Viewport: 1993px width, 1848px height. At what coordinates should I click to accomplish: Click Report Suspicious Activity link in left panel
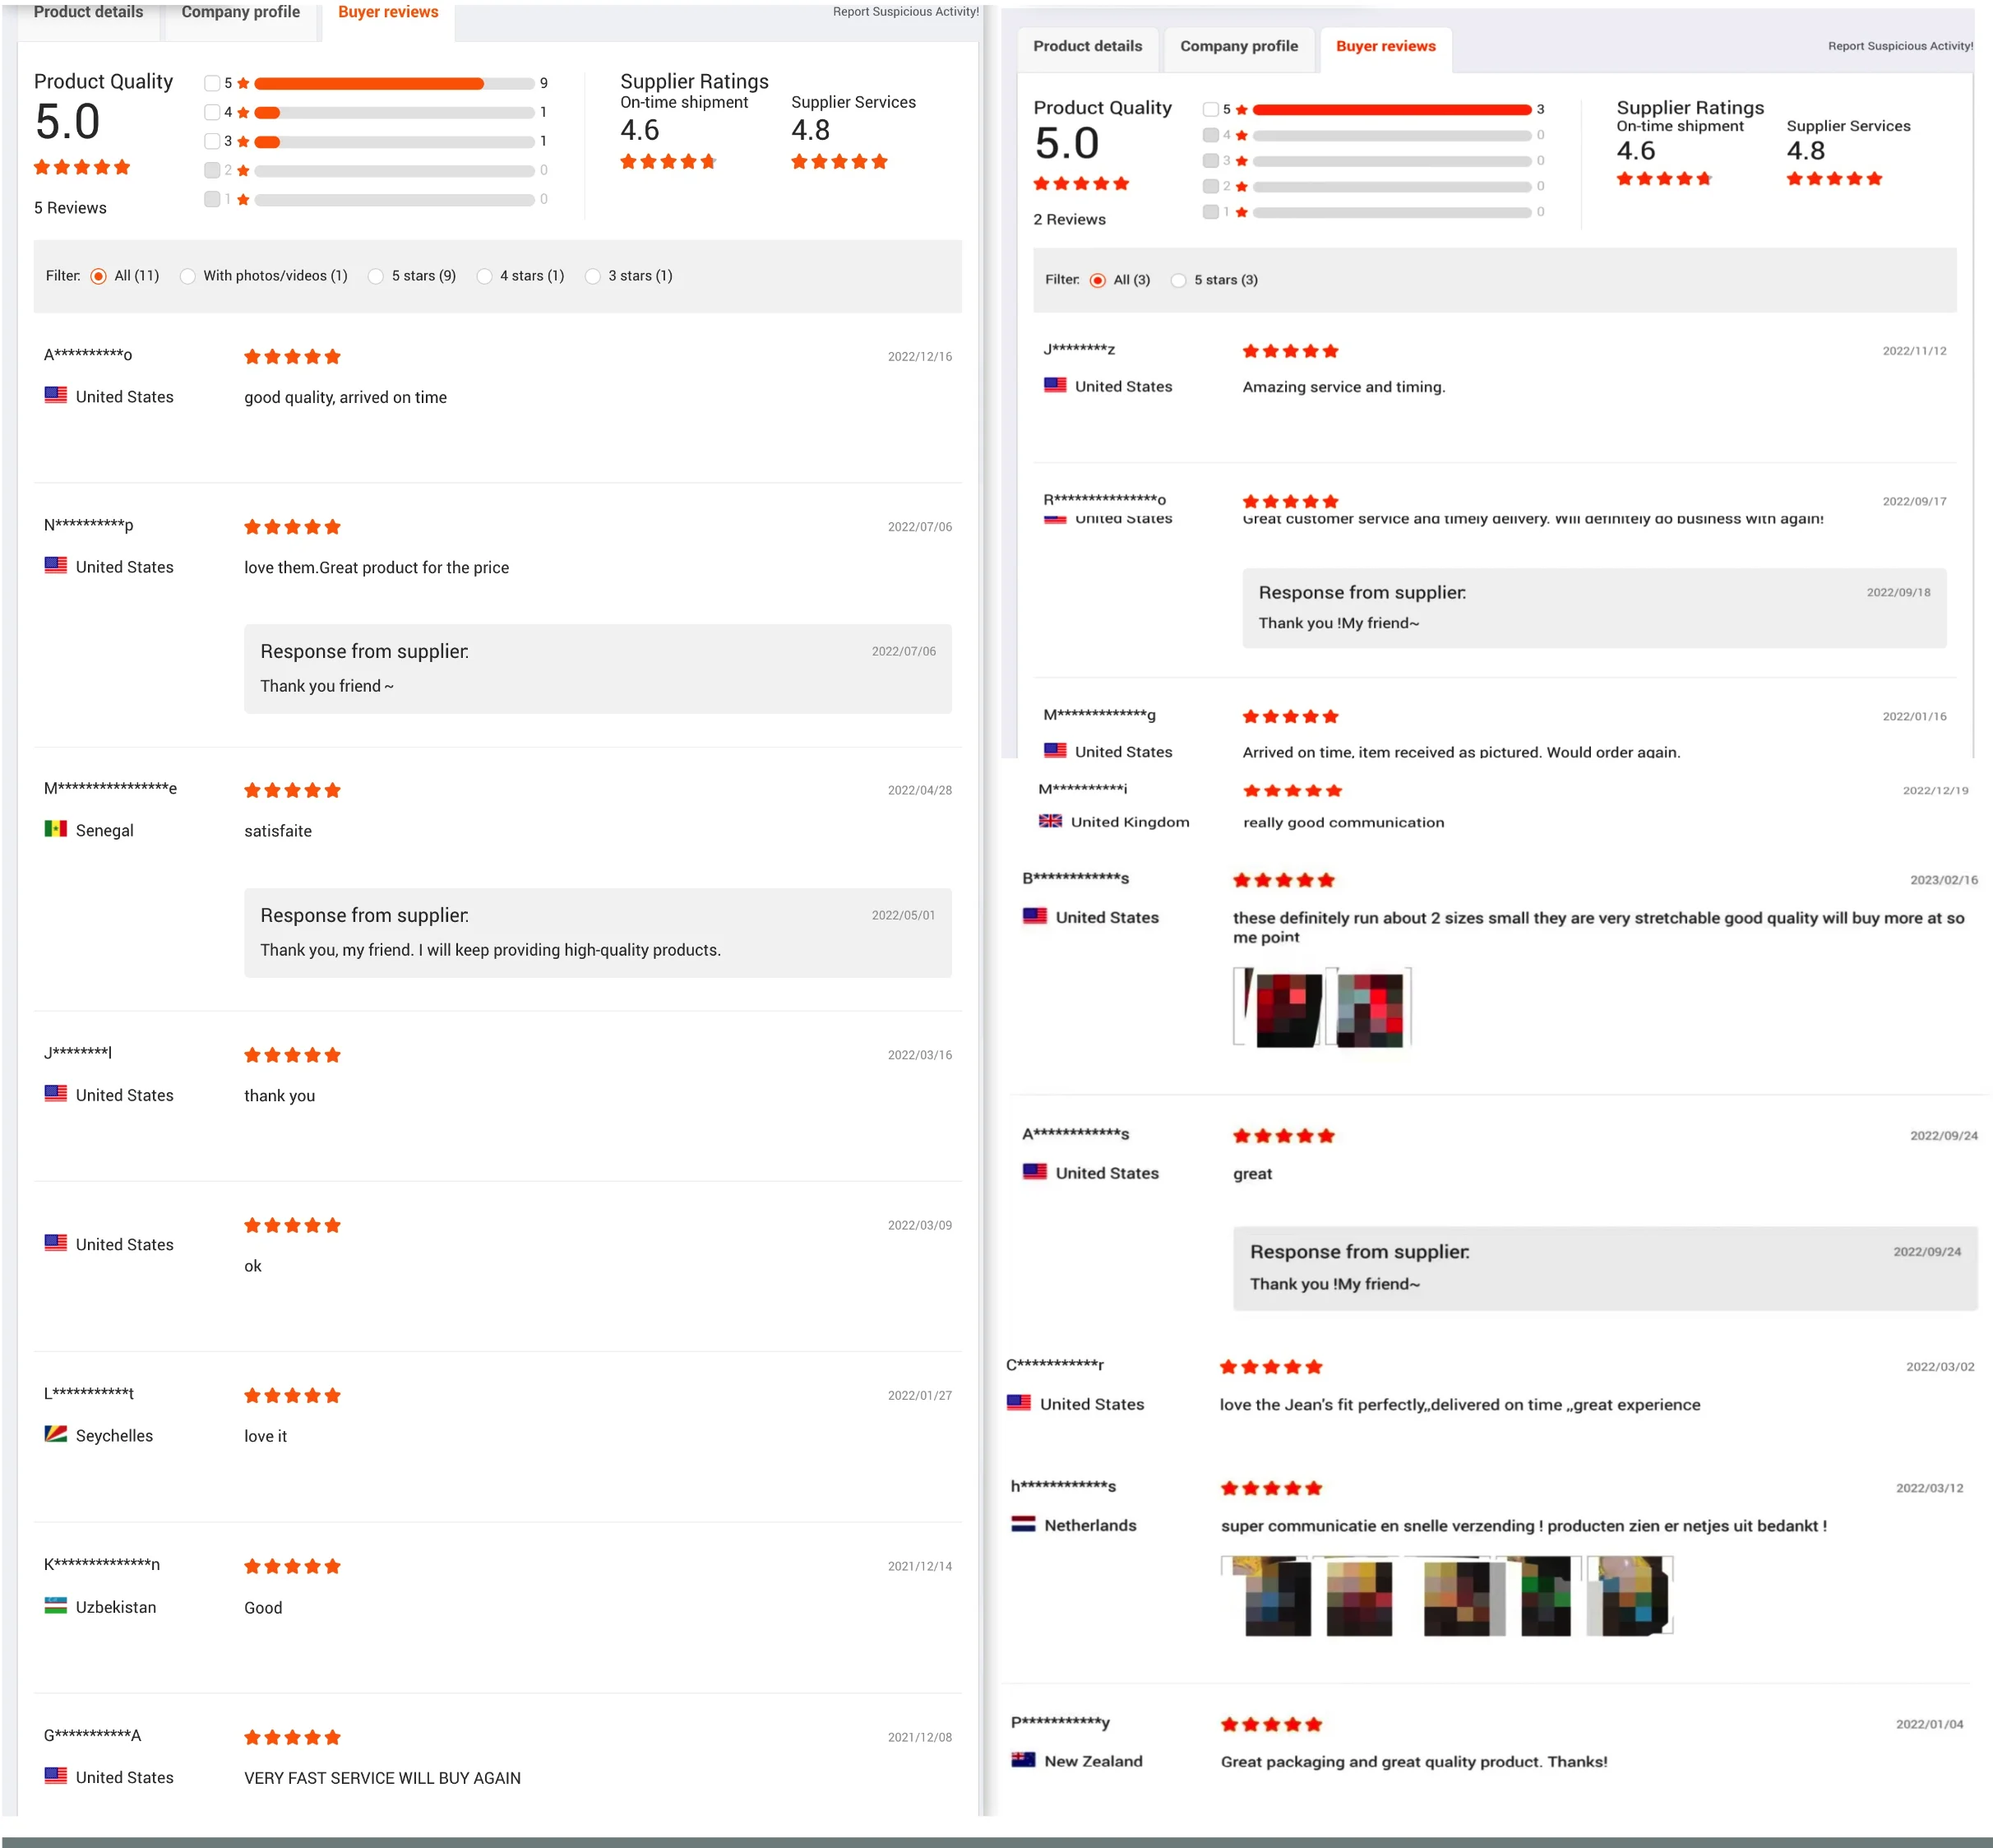pos(904,12)
